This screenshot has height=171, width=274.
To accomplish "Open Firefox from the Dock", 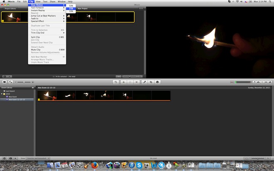I will 94,166.
